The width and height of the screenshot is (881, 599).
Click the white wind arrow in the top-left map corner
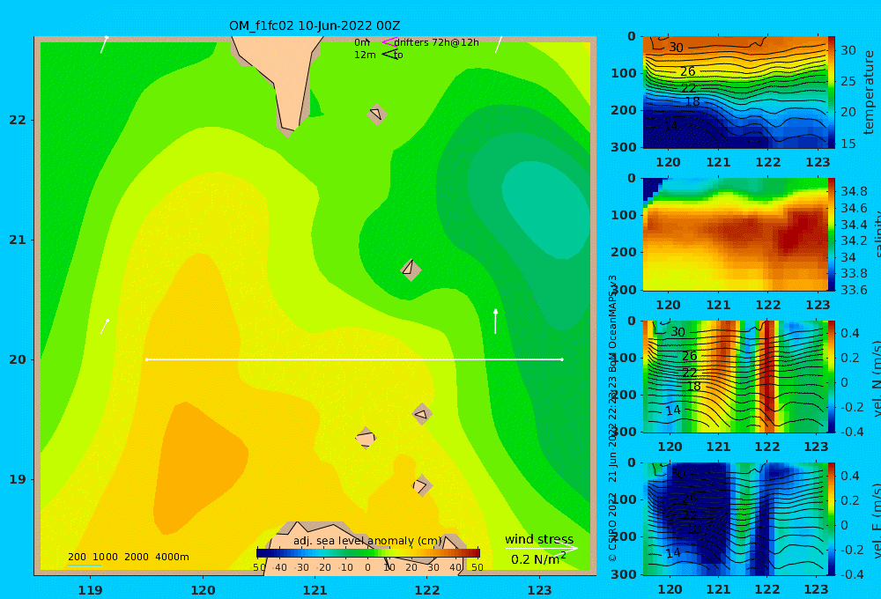click(105, 44)
